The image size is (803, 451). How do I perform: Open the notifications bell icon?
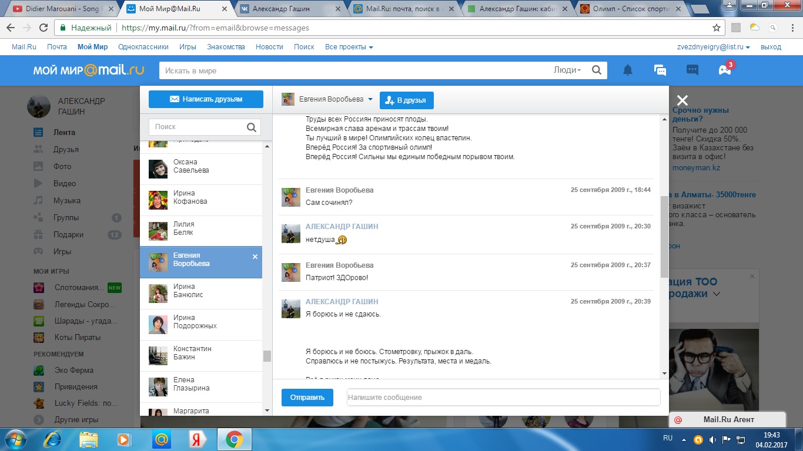pos(628,70)
